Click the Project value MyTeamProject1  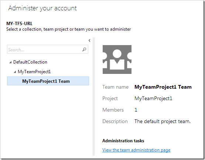(x=153, y=98)
